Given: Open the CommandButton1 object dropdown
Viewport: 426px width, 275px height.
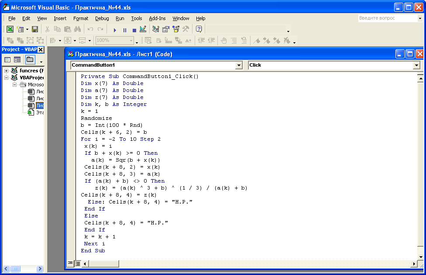Looking at the screenshot, I should tap(239, 65).
